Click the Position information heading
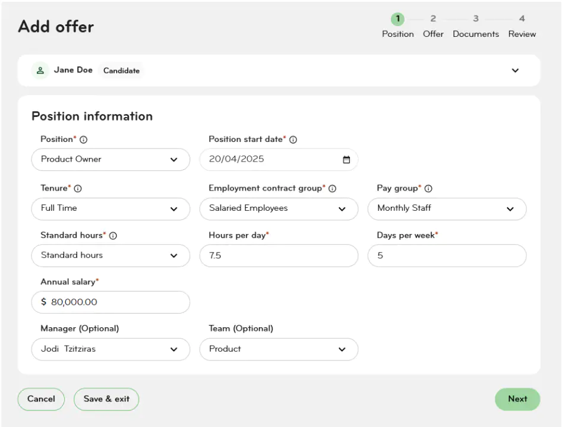Screen dimensions: 562x427 click(x=92, y=116)
